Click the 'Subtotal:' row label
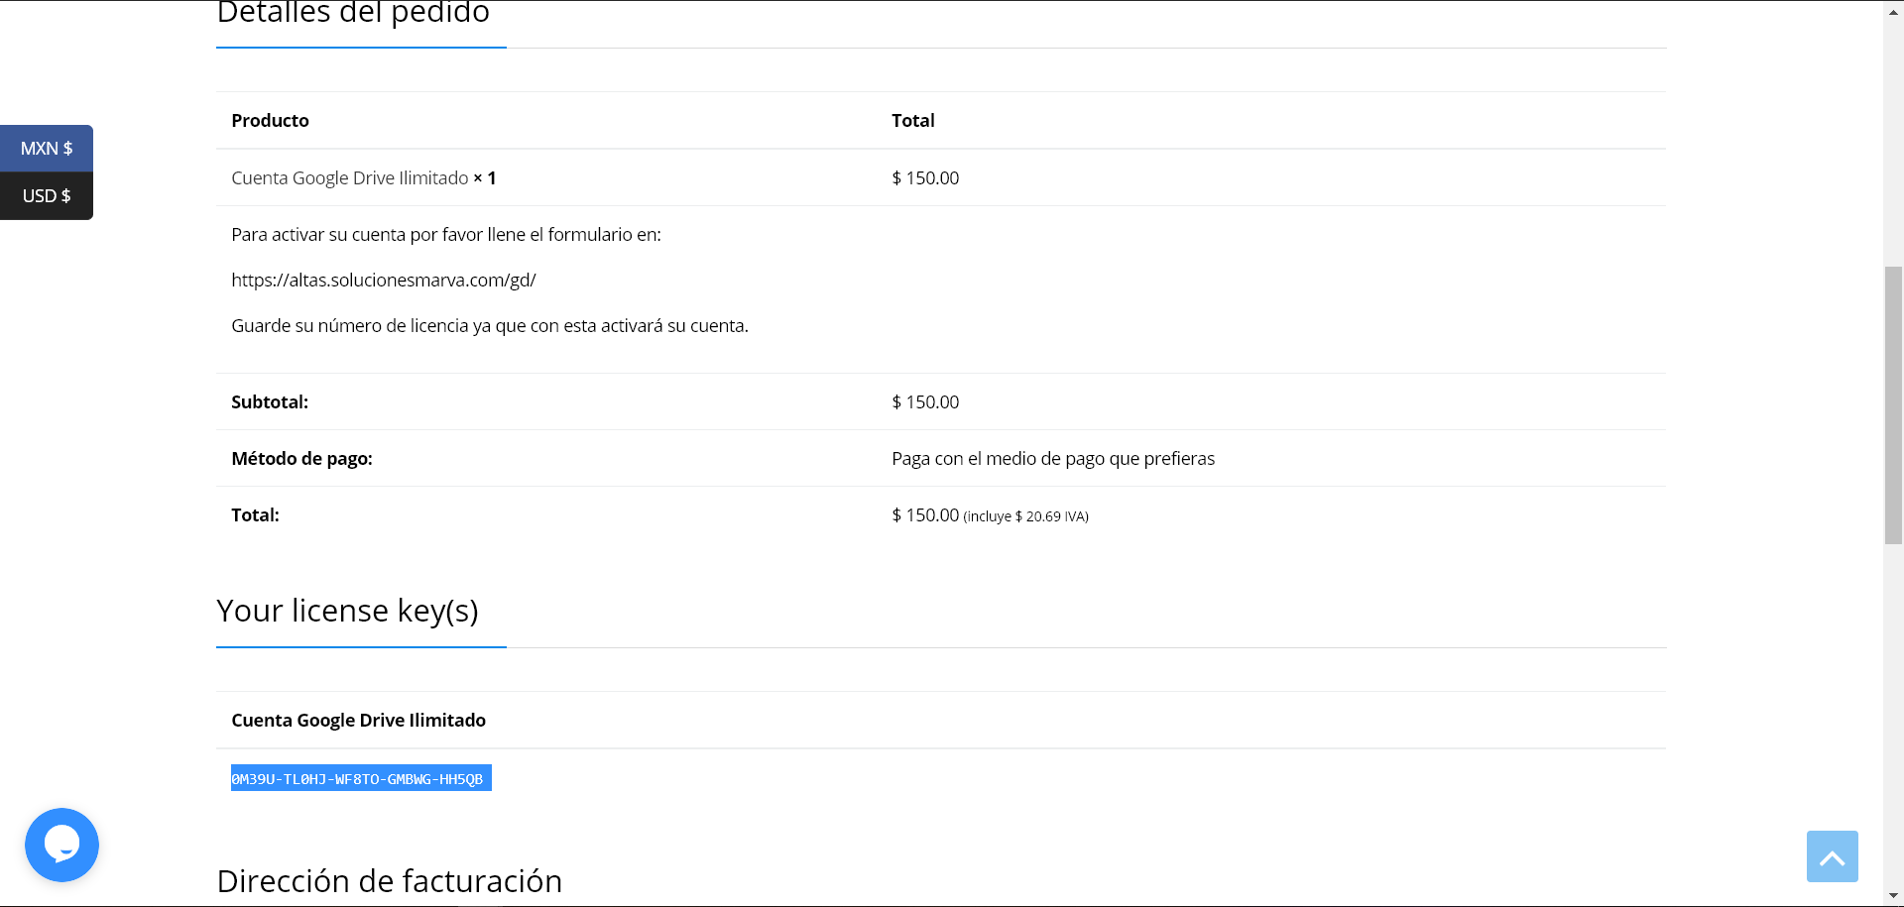The image size is (1904, 907). pos(270,402)
